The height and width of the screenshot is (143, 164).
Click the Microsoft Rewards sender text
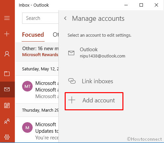tap(40, 55)
